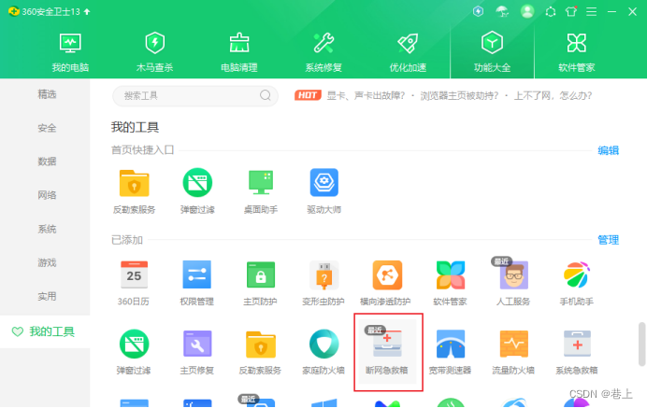Viewport: 647px width, 408px height.
Task: Focus the 搜索工具 search field
Action: pos(195,96)
